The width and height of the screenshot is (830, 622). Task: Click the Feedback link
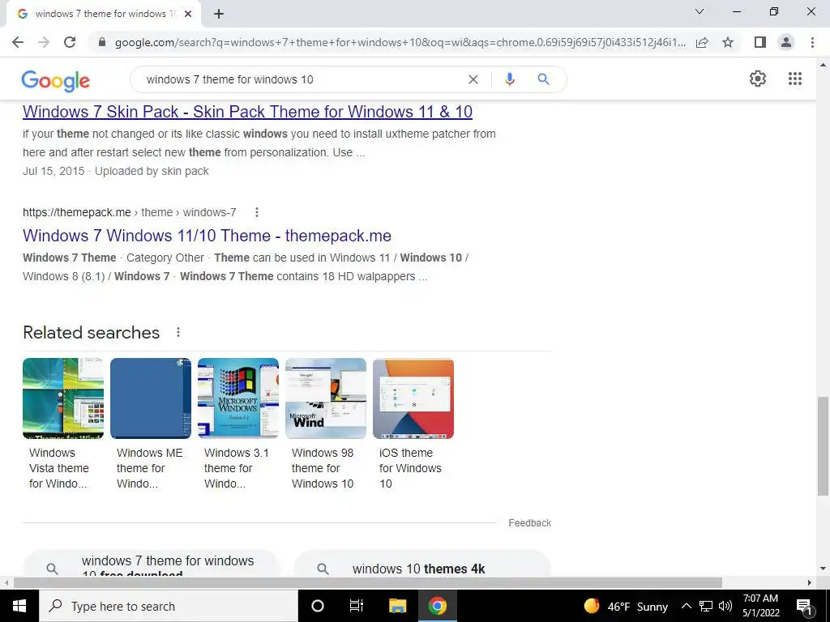point(530,522)
